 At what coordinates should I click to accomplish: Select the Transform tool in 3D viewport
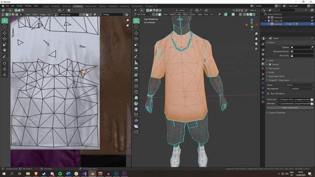136,50
